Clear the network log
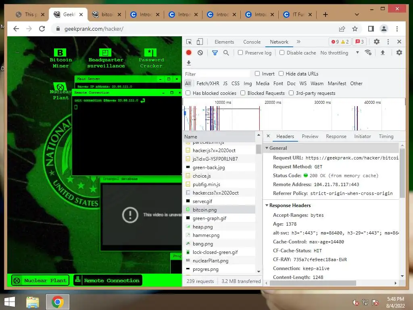The height and width of the screenshot is (310, 413). 200,53
